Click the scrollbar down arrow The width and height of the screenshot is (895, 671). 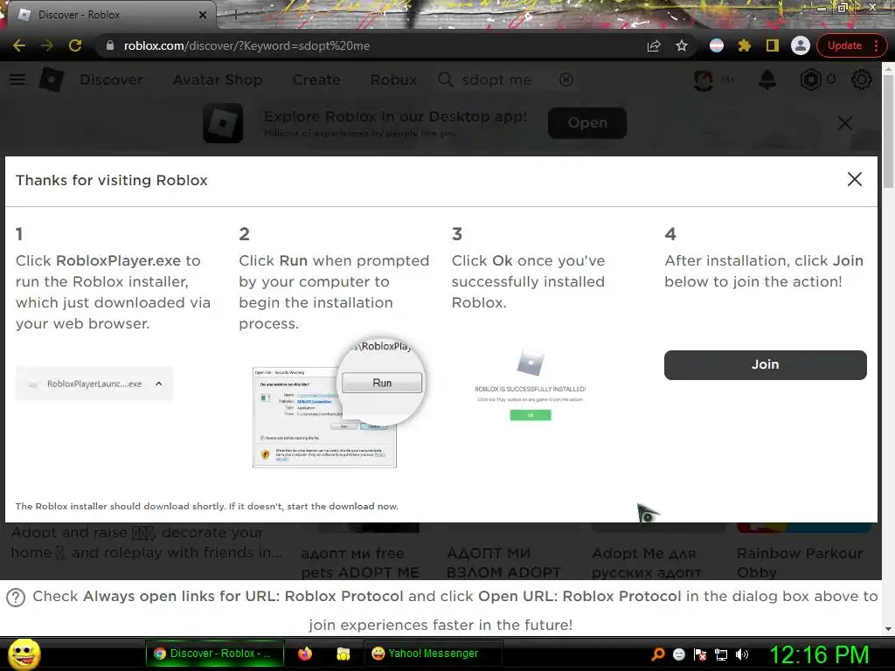pos(888,629)
